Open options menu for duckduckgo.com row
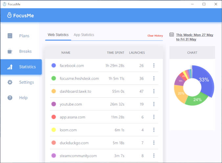 154,143
